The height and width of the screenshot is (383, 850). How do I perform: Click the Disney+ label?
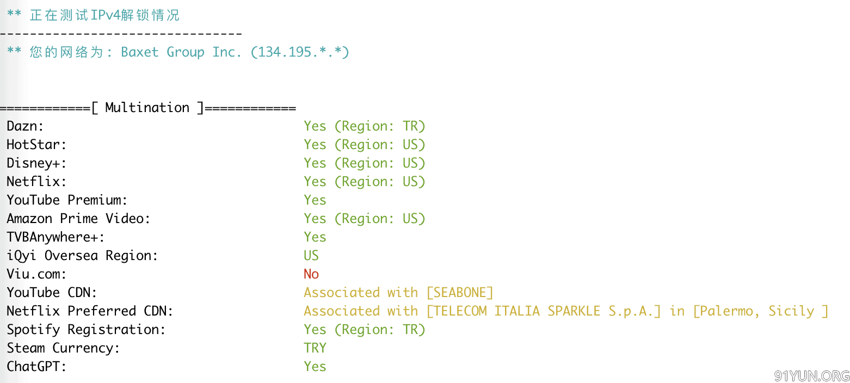click(36, 163)
